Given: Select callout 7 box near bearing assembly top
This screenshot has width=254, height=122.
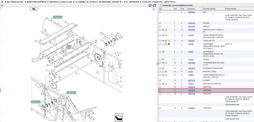Looking at the screenshot, I should [x=102, y=34].
